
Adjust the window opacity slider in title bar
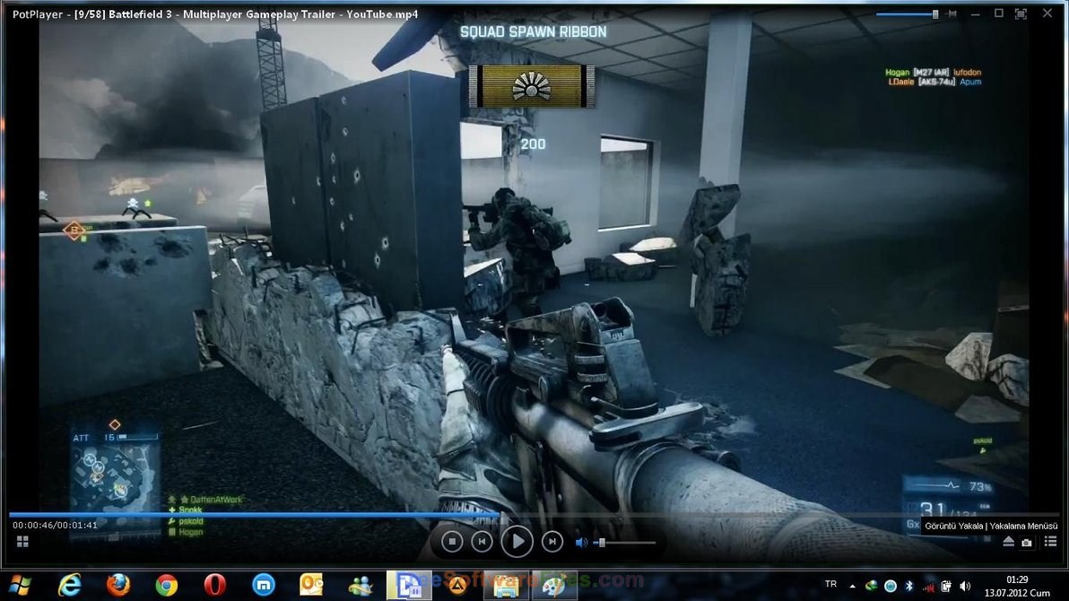coord(907,14)
